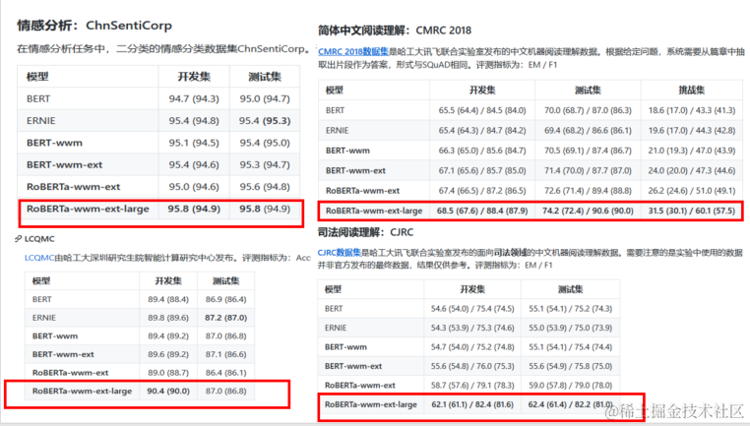Click the cell 62.1 (61.1) / 82.4 (81.6)
The image size is (750, 426).
[472, 404]
